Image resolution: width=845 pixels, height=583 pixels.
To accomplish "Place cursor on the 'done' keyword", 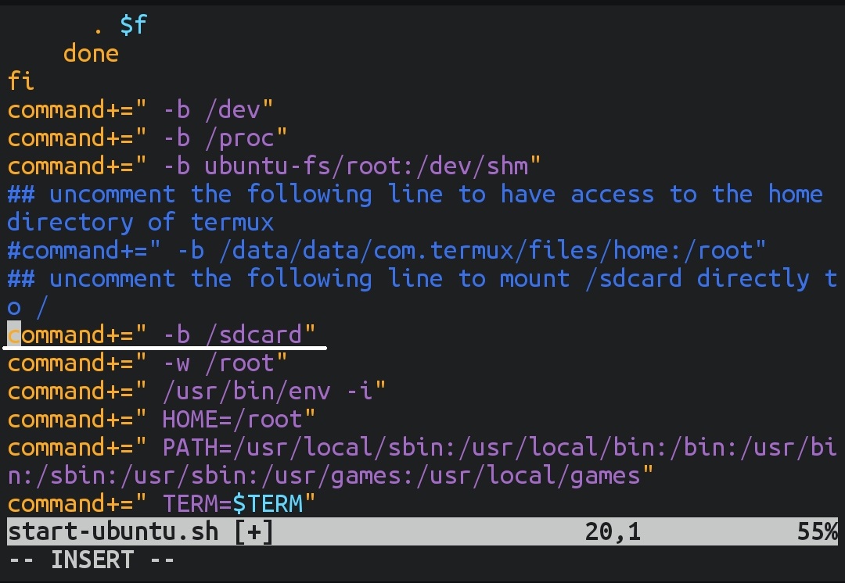I will pyautogui.click(x=91, y=53).
